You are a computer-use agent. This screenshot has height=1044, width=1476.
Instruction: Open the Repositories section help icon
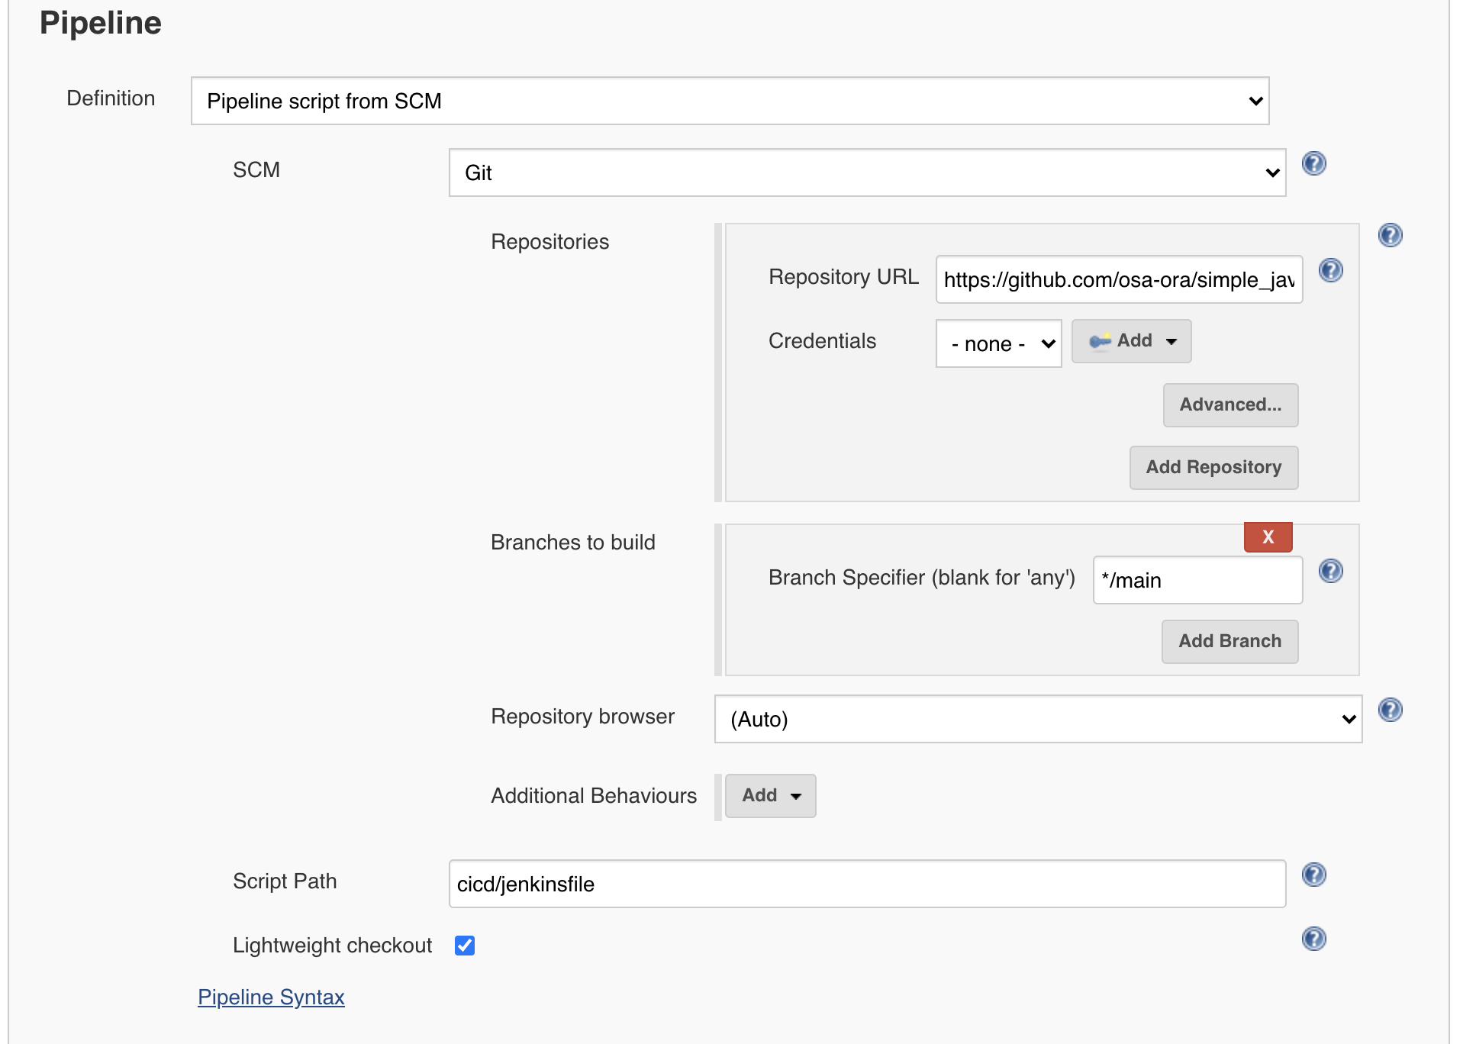coord(1391,237)
